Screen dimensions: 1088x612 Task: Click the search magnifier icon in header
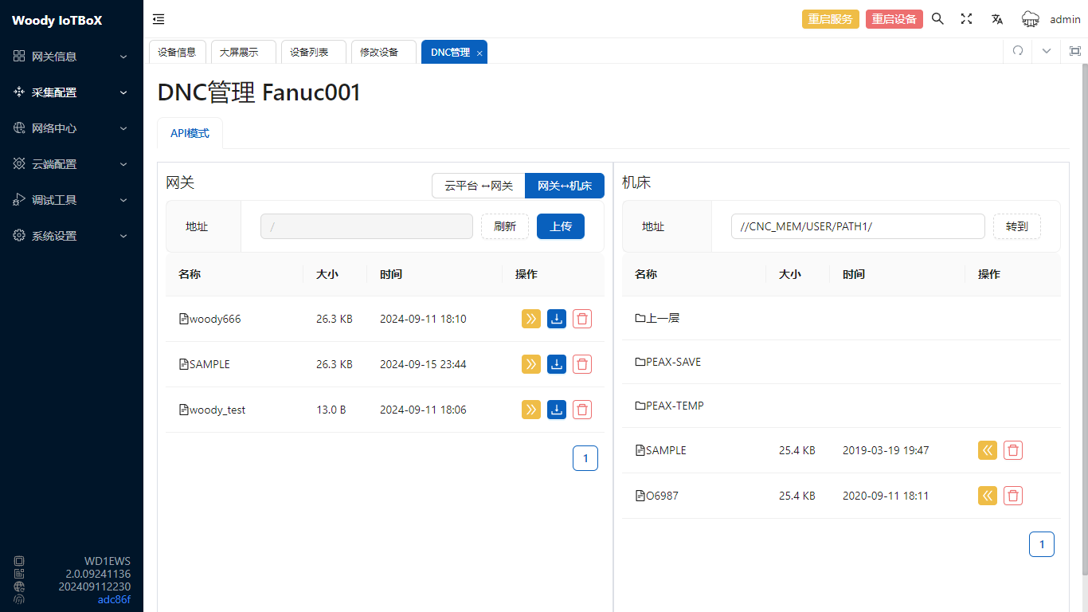coord(937,19)
